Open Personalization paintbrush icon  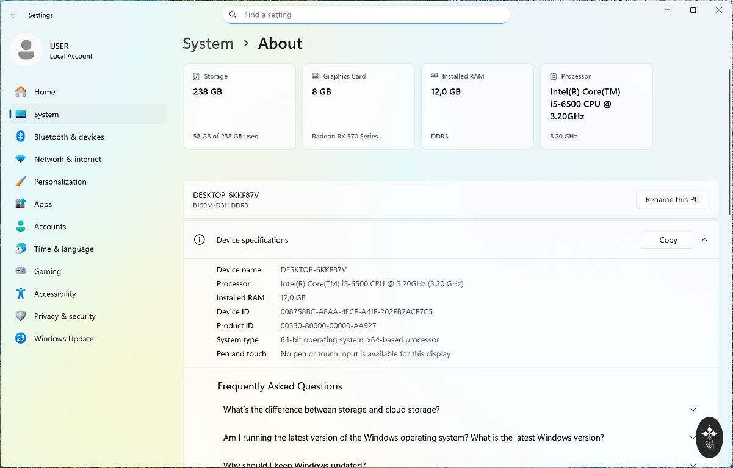point(21,182)
